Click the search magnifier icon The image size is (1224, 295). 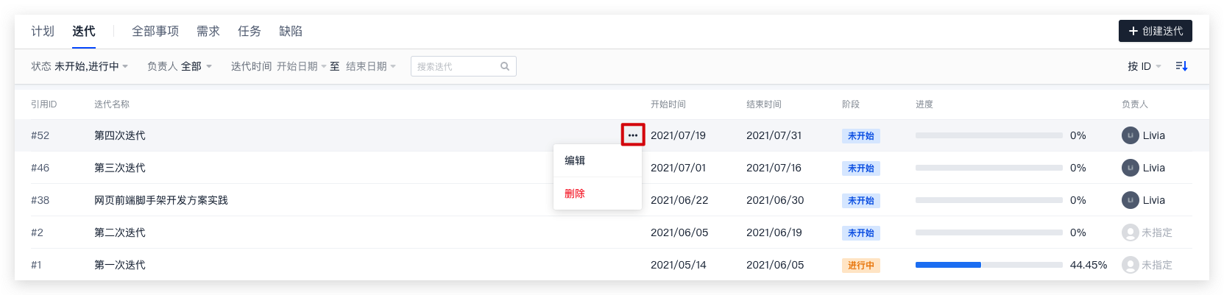(x=505, y=66)
